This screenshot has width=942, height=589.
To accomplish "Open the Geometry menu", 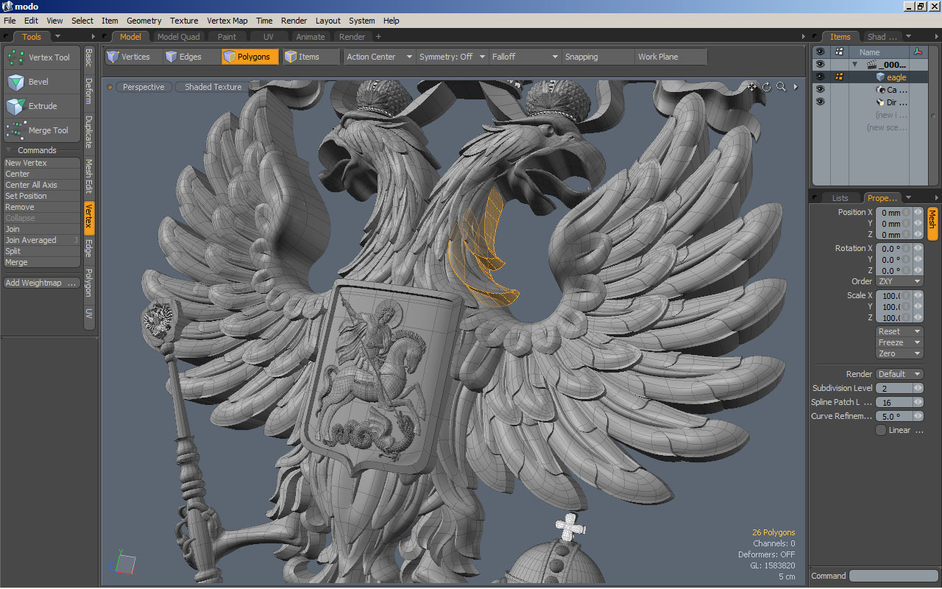I will pos(144,21).
